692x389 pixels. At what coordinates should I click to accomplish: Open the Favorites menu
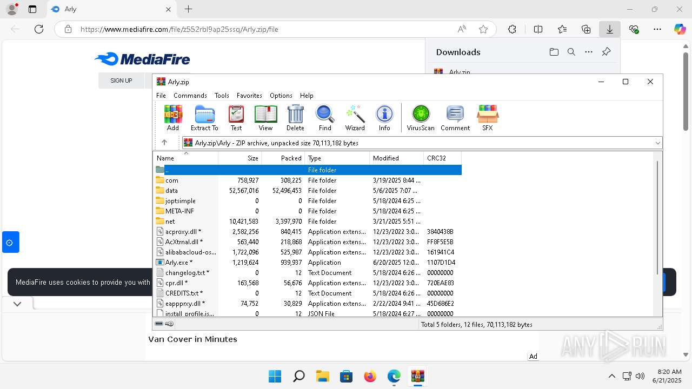point(249,95)
